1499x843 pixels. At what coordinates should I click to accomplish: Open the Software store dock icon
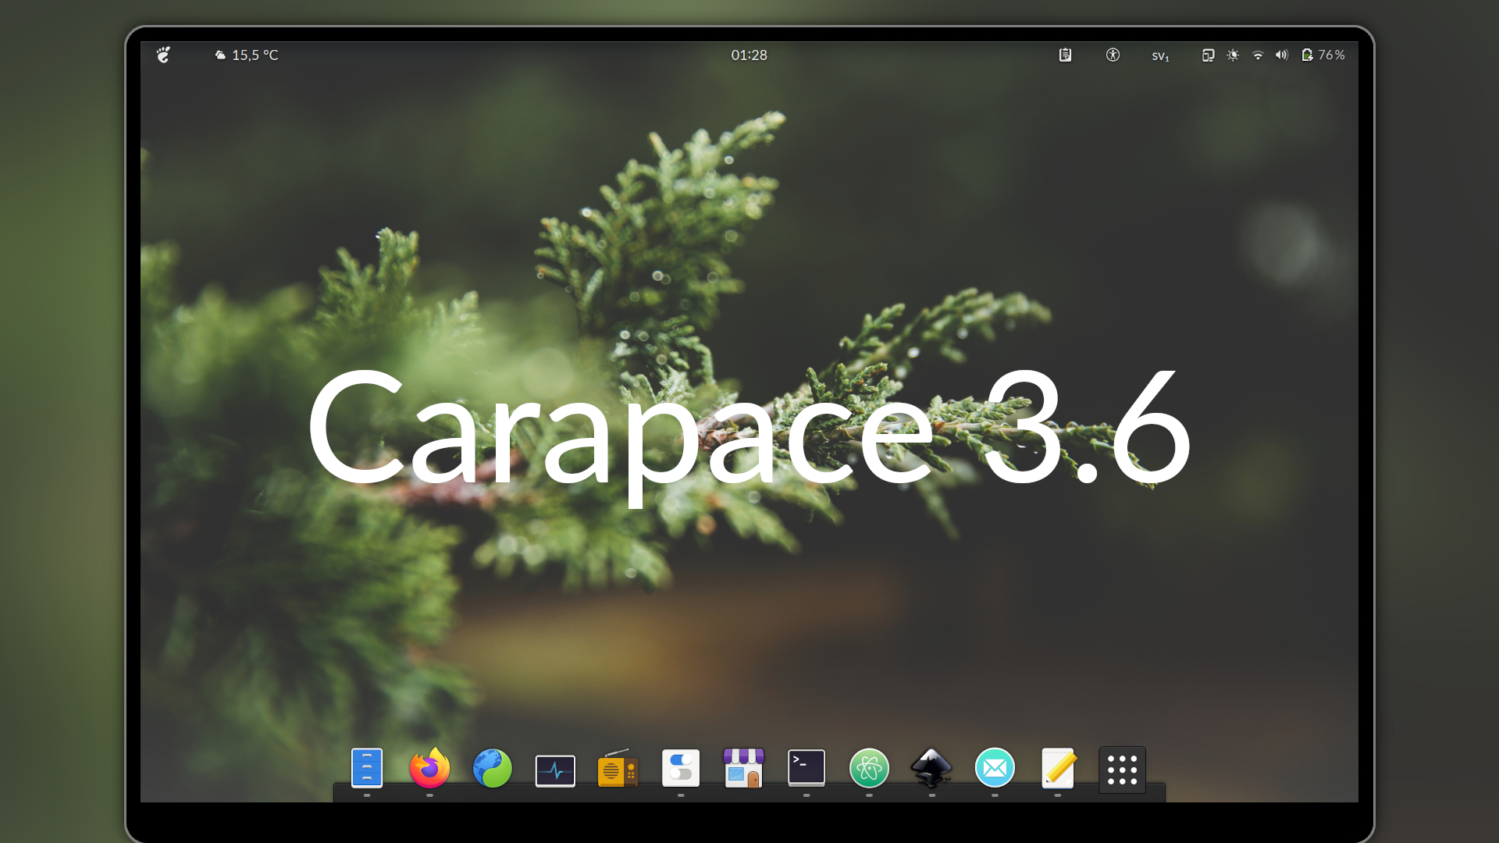744,768
